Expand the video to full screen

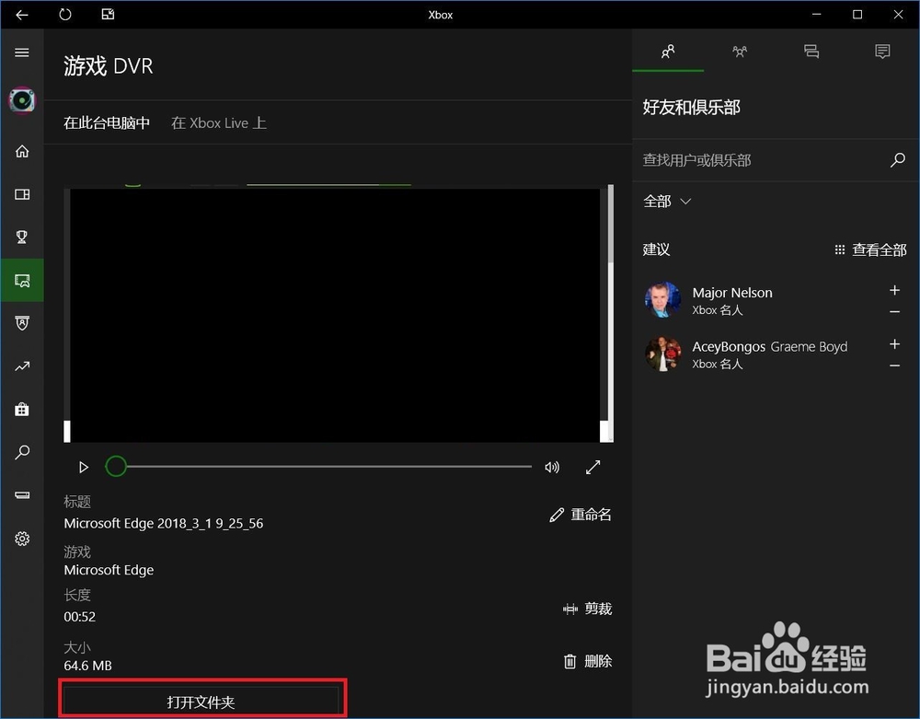(593, 467)
